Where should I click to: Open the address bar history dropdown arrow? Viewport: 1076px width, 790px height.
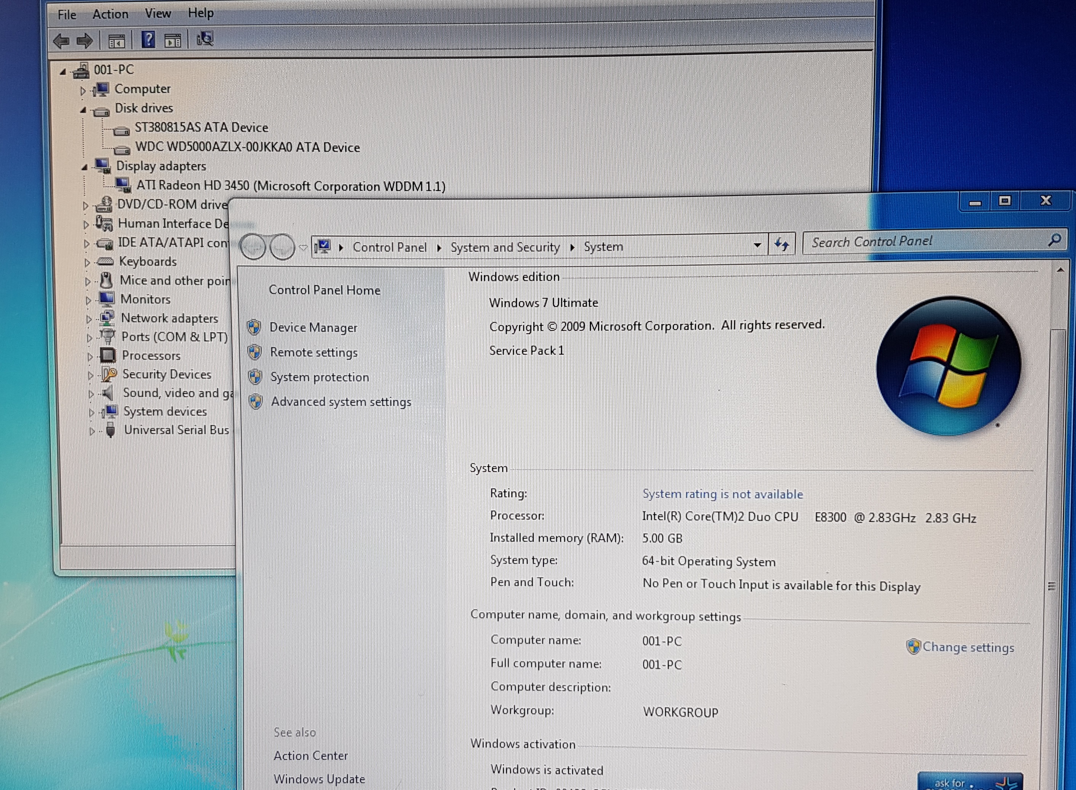click(x=757, y=245)
